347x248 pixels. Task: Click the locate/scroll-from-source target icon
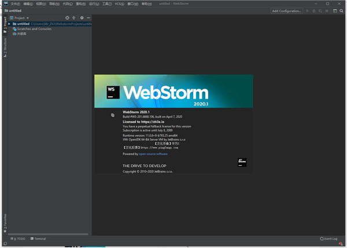coord(67,18)
